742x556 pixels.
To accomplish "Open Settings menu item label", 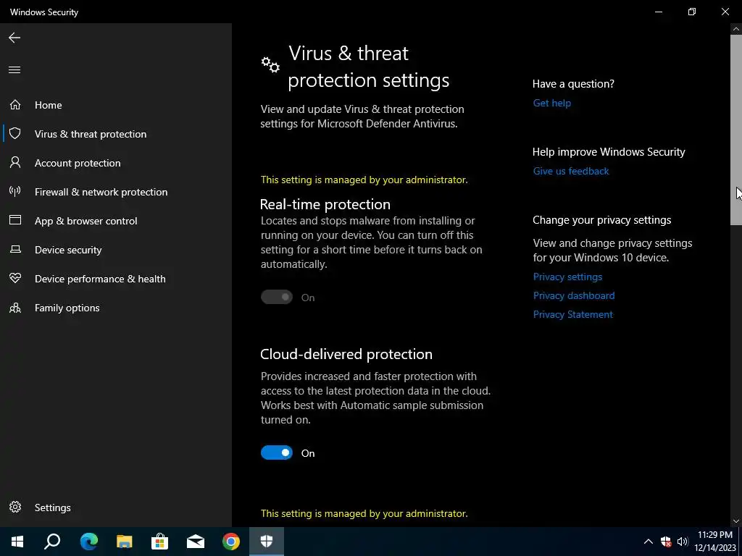I will 52,507.
